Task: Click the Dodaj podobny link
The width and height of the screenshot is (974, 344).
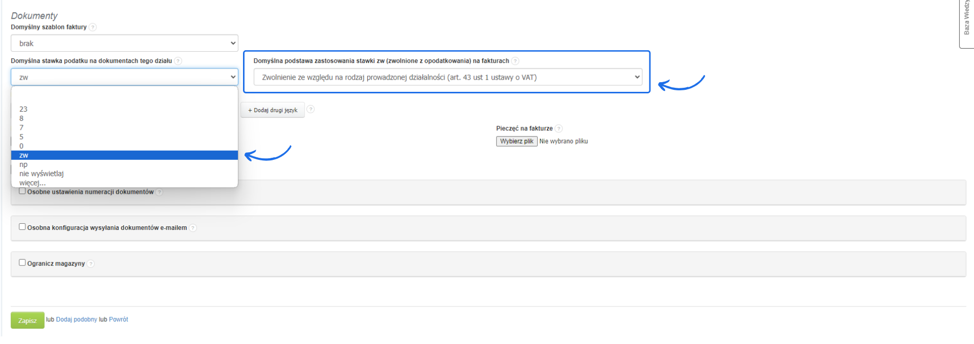Action: coord(77,320)
